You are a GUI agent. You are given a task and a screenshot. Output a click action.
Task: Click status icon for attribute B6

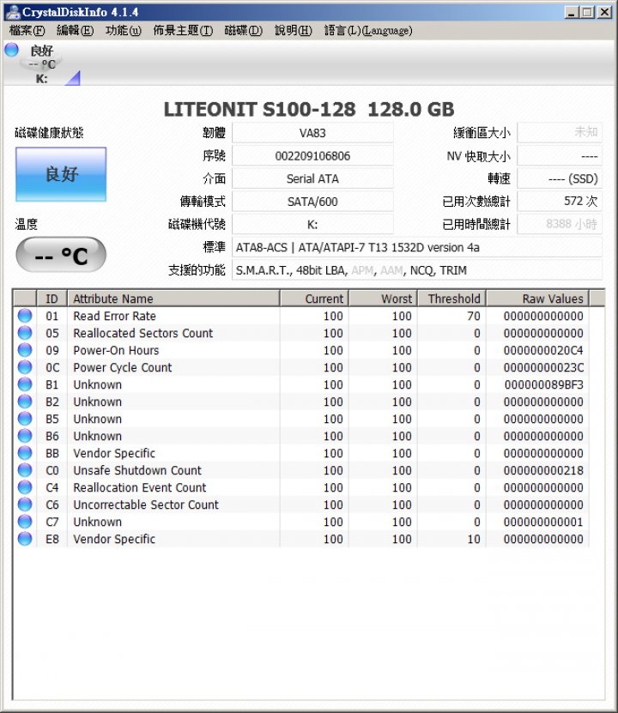click(25, 436)
